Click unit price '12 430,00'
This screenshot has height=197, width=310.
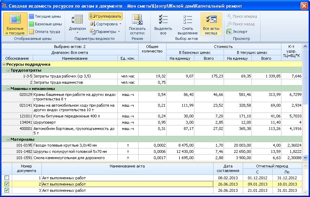coord(185,151)
